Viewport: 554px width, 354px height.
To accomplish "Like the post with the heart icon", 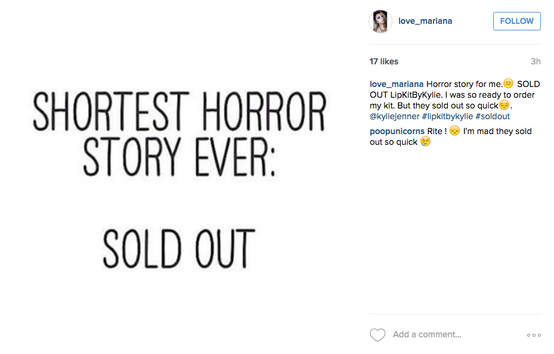I will [377, 335].
